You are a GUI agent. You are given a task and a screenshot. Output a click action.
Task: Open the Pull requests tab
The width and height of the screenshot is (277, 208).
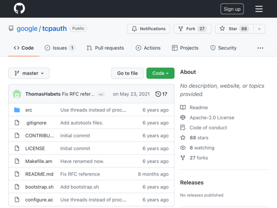[105, 48]
